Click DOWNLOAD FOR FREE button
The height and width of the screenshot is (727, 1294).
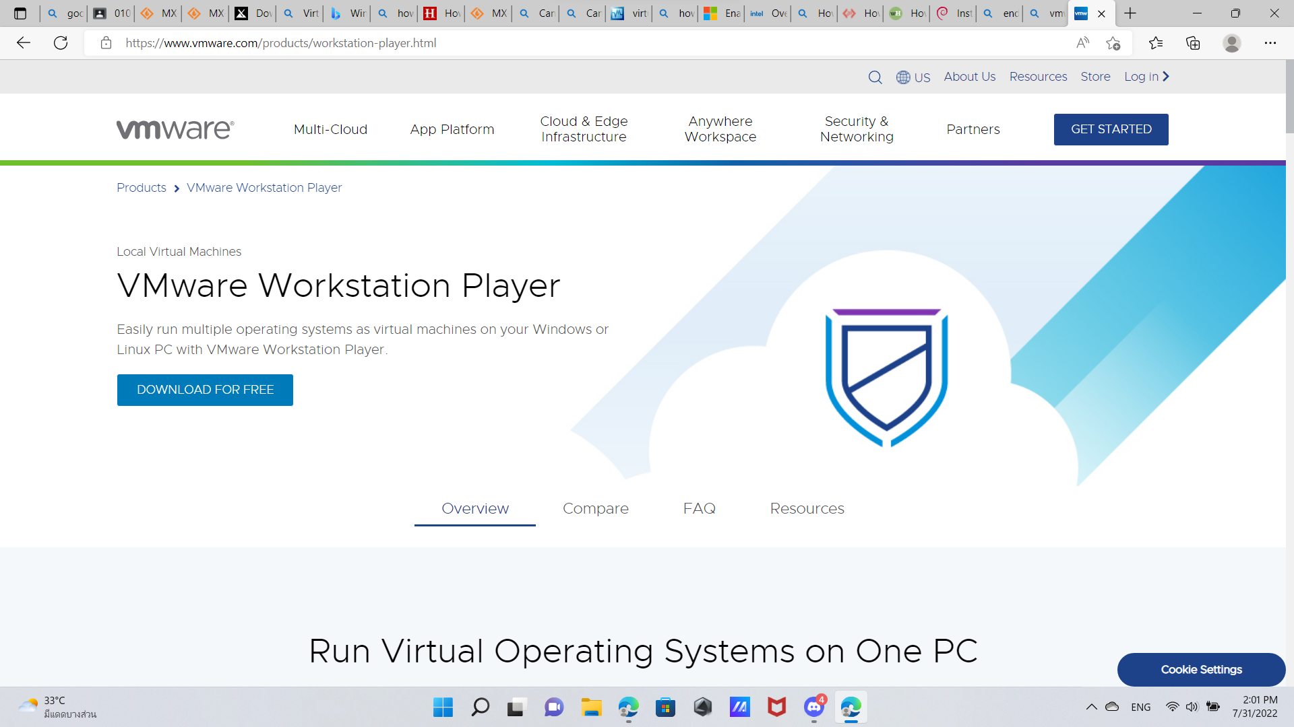click(x=206, y=390)
